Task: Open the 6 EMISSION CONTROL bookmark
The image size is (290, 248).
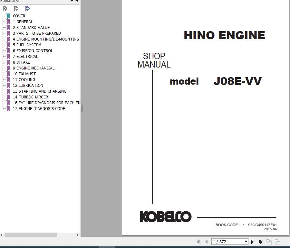Action: point(33,51)
